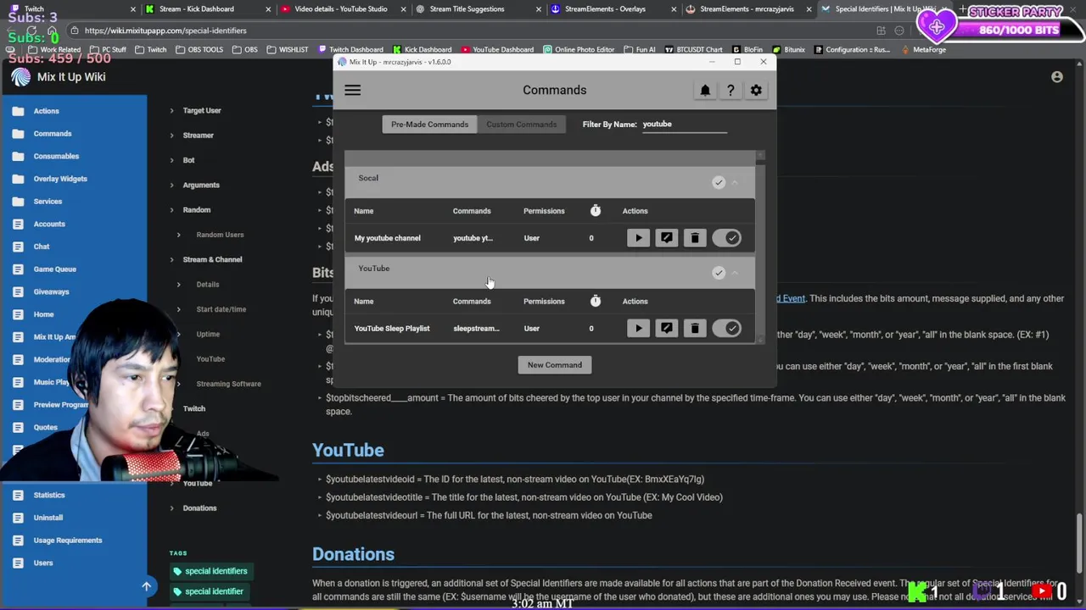This screenshot has height=610, width=1086.
Task: Run the My youtube channel command
Action: pyautogui.click(x=638, y=238)
